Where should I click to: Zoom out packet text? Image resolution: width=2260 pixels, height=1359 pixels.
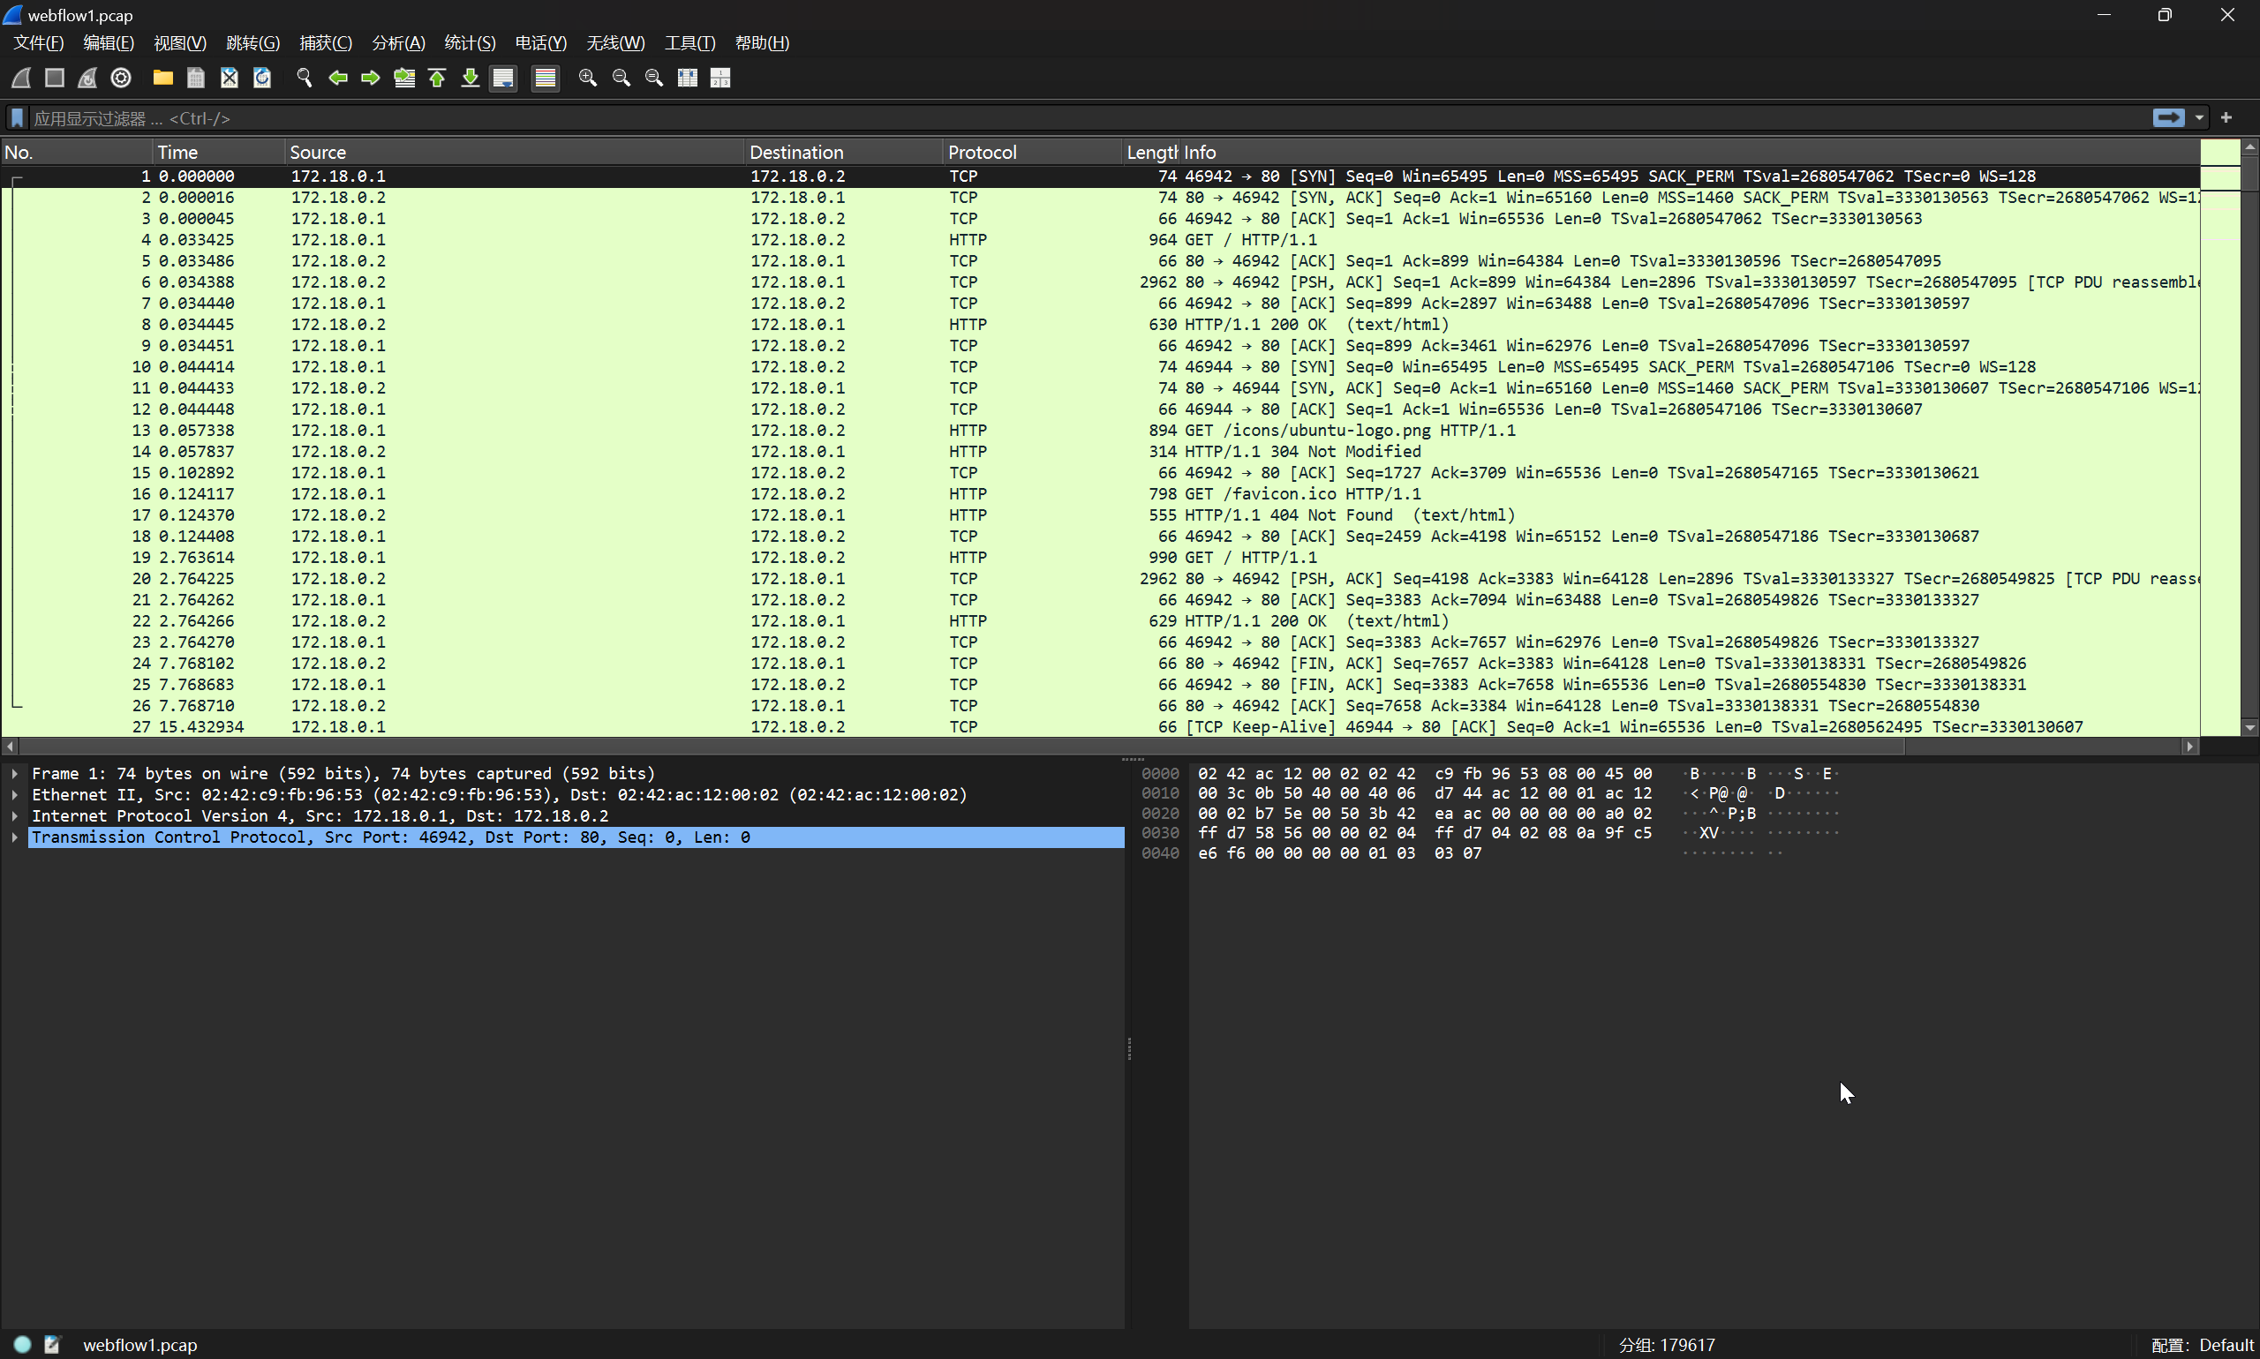coord(621,78)
